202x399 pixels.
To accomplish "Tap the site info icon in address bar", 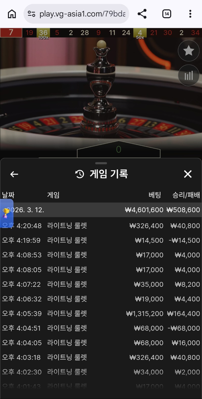I will (x=32, y=14).
